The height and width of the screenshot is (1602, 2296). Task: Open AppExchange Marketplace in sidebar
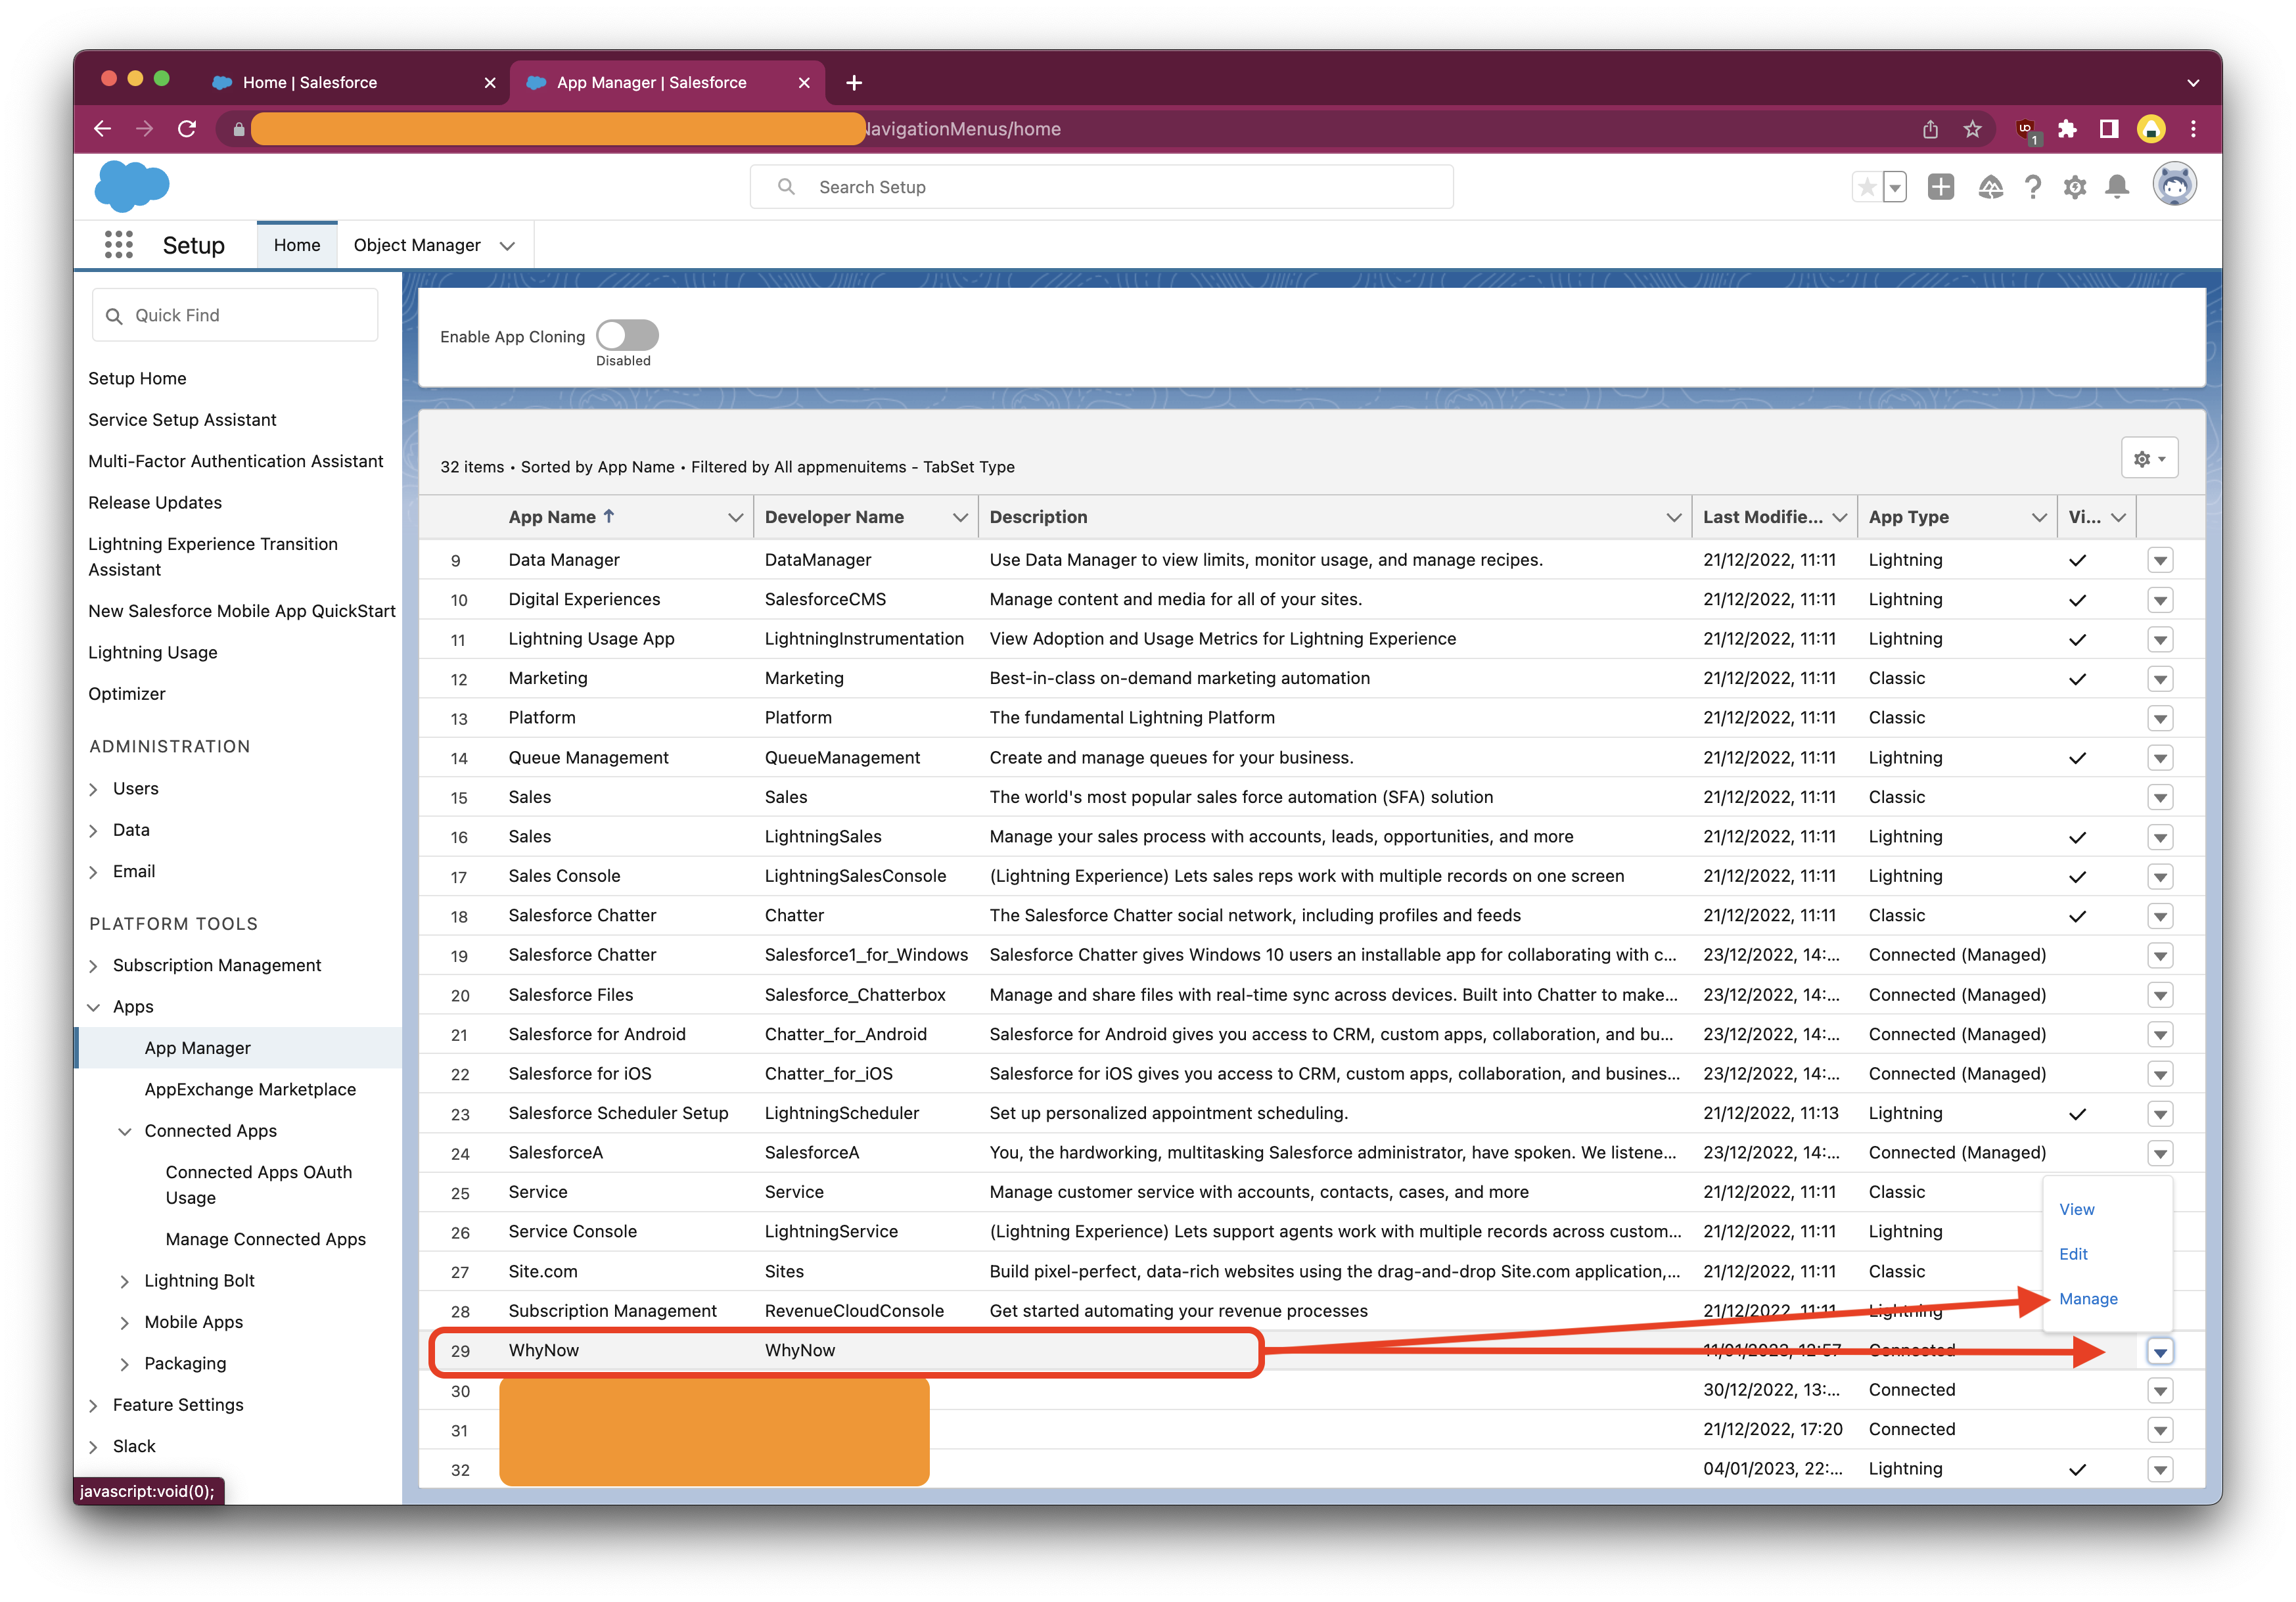tap(250, 1089)
